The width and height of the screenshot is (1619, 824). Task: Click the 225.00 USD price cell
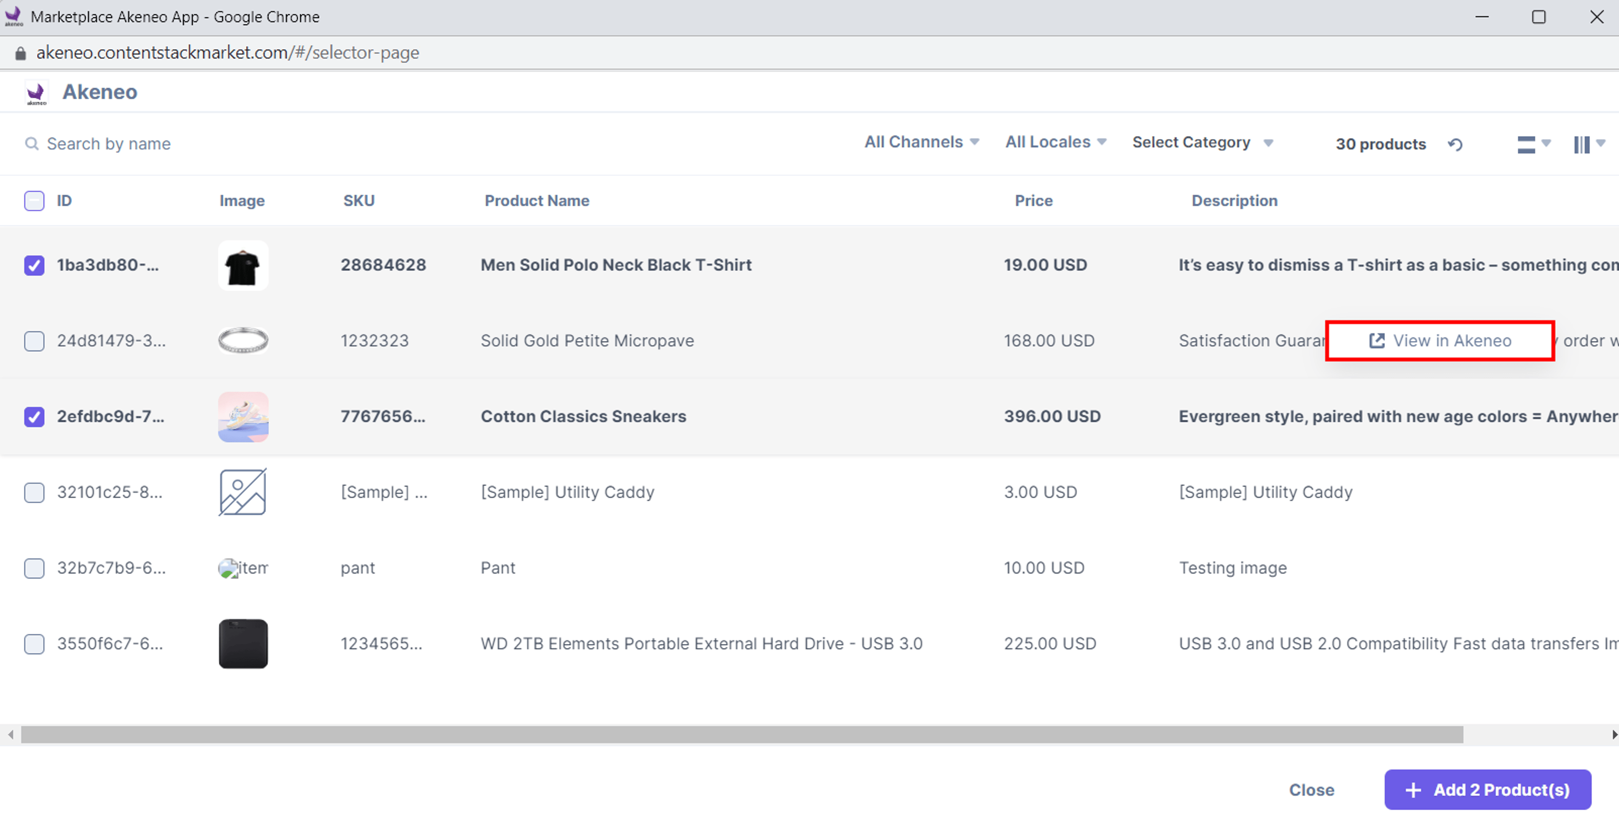coord(1049,644)
